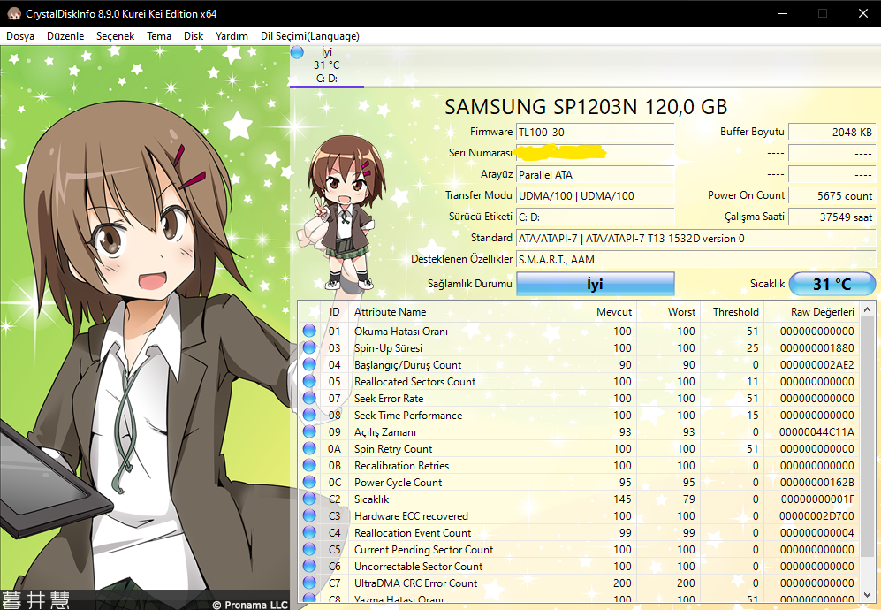Open the Disk menu

[194, 36]
